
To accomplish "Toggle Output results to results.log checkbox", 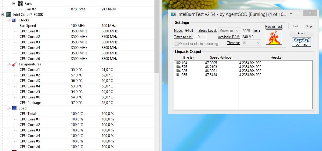I will [176, 44].
